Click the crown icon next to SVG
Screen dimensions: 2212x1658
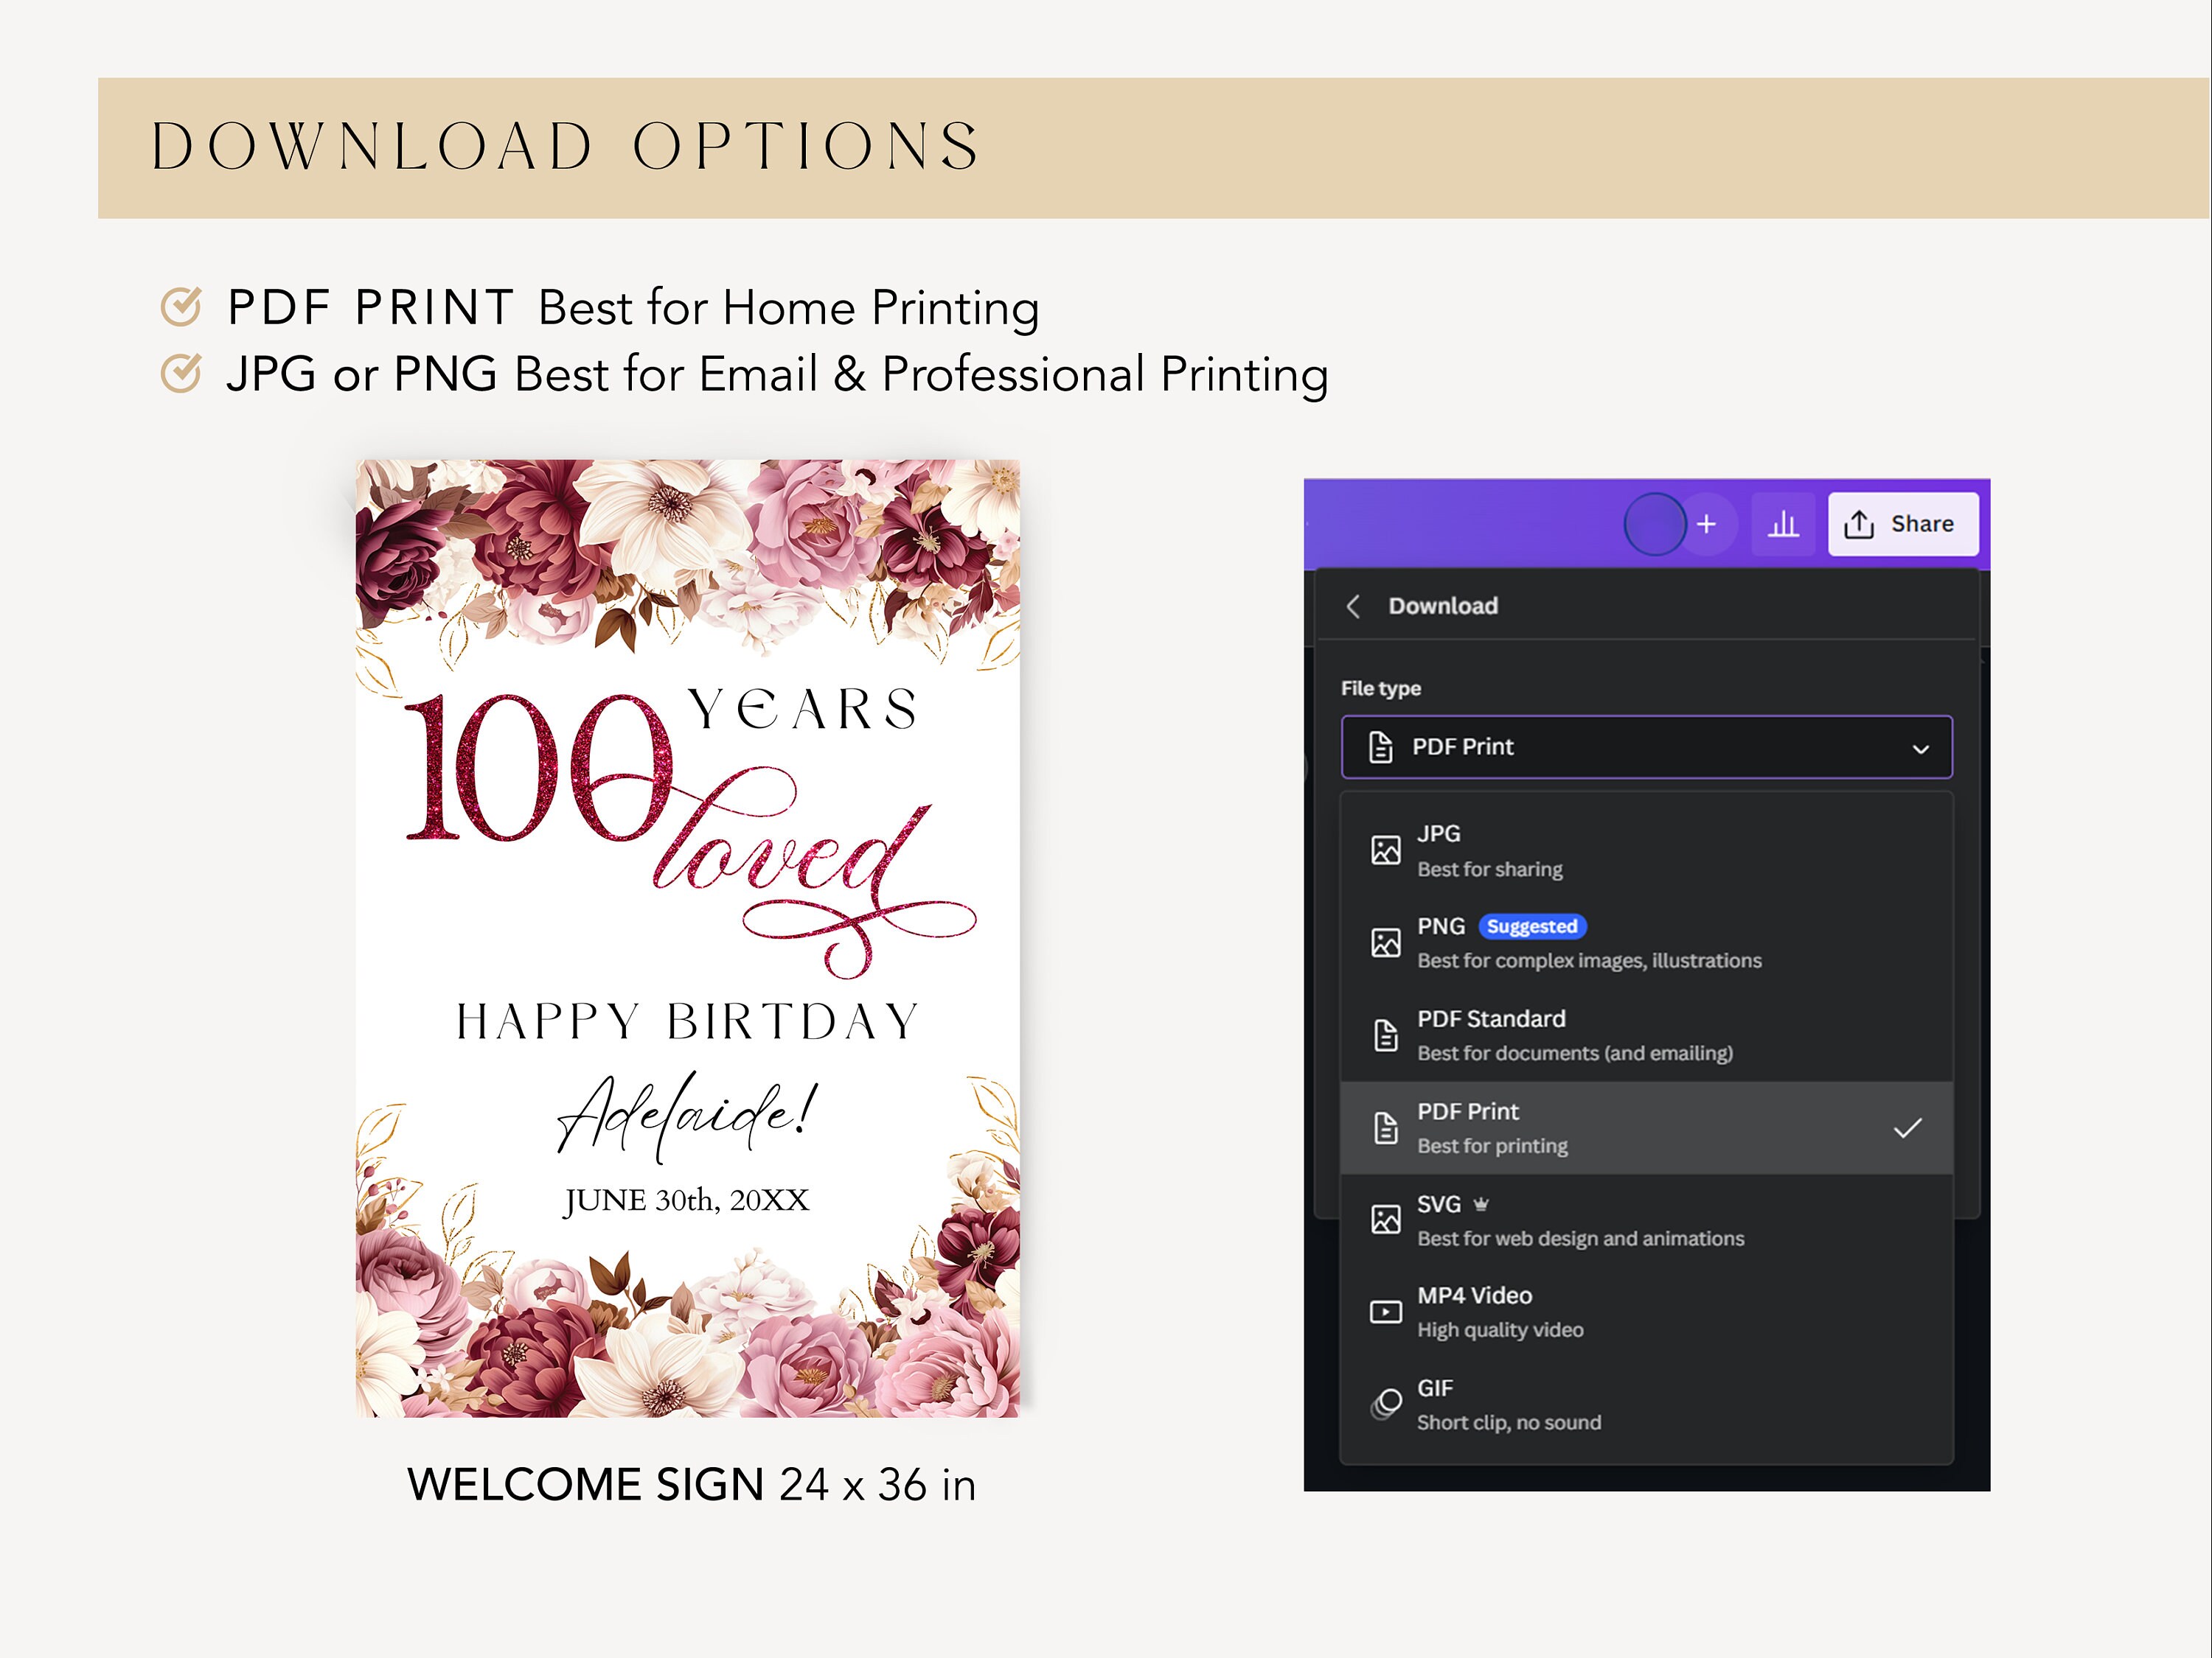[1480, 1204]
